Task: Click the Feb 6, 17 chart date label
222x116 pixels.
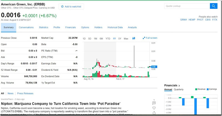Action: click(x=120, y=79)
